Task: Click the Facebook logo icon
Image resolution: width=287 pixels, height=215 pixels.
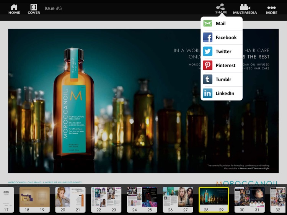Action: tap(207, 37)
